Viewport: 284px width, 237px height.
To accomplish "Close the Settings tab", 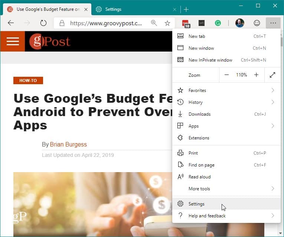I will coord(174,9).
